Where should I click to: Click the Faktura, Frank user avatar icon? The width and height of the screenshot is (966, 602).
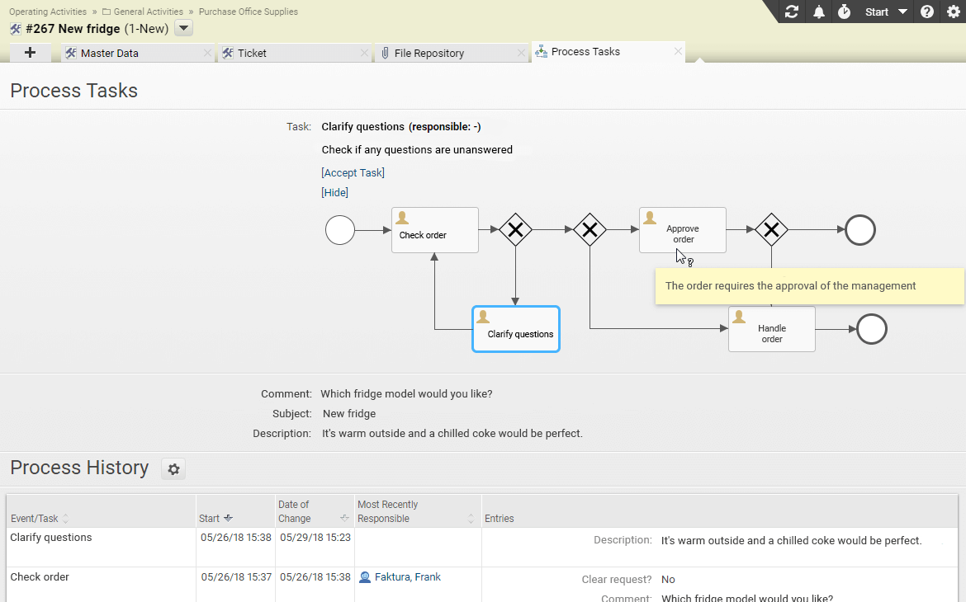coord(365,577)
